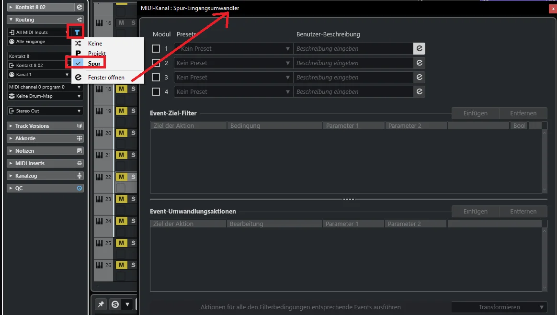Click the edit icon for module 1
This screenshot has height=315, width=557.
coord(419,49)
